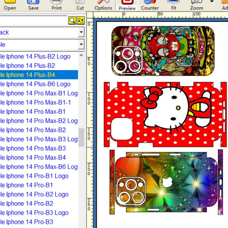Open the Options tool

(103, 5)
